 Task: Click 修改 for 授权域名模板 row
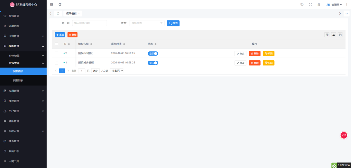click(x=240, y=63)
